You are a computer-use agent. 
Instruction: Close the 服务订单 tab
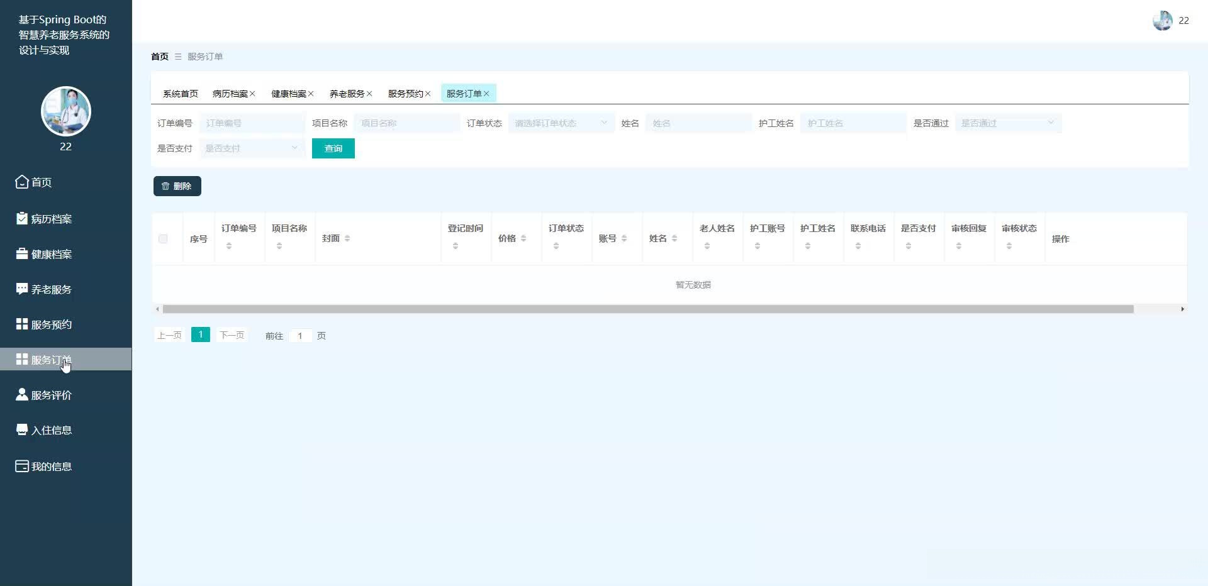click(486, 94)
